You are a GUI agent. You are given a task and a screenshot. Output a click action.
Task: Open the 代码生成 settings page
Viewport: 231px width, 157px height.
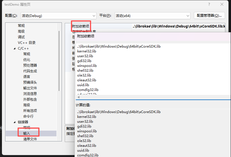coord(30,71)
